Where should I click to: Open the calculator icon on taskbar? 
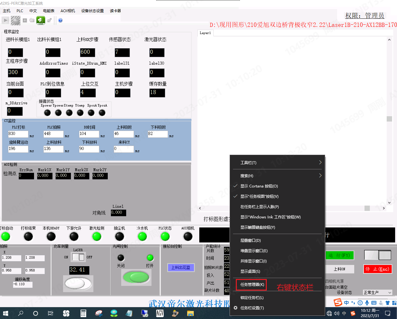83,313
